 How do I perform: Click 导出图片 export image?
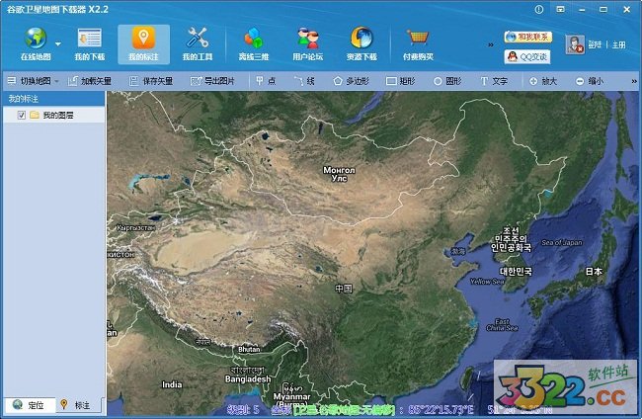click(212, 81)
